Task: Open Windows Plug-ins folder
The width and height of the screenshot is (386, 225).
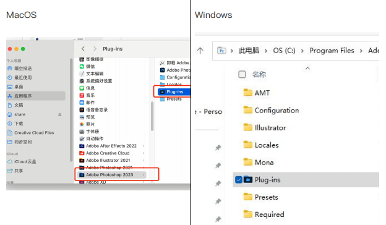Action: tap(306, 180)
